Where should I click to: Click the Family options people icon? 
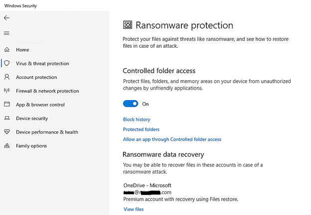coord(7,146)
